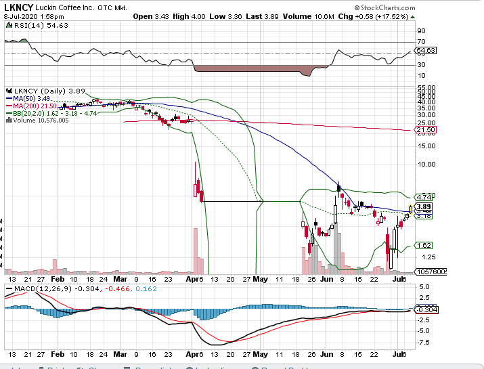Click the 15.00 price axis label
484x369 pixels.
click(426, 146)
